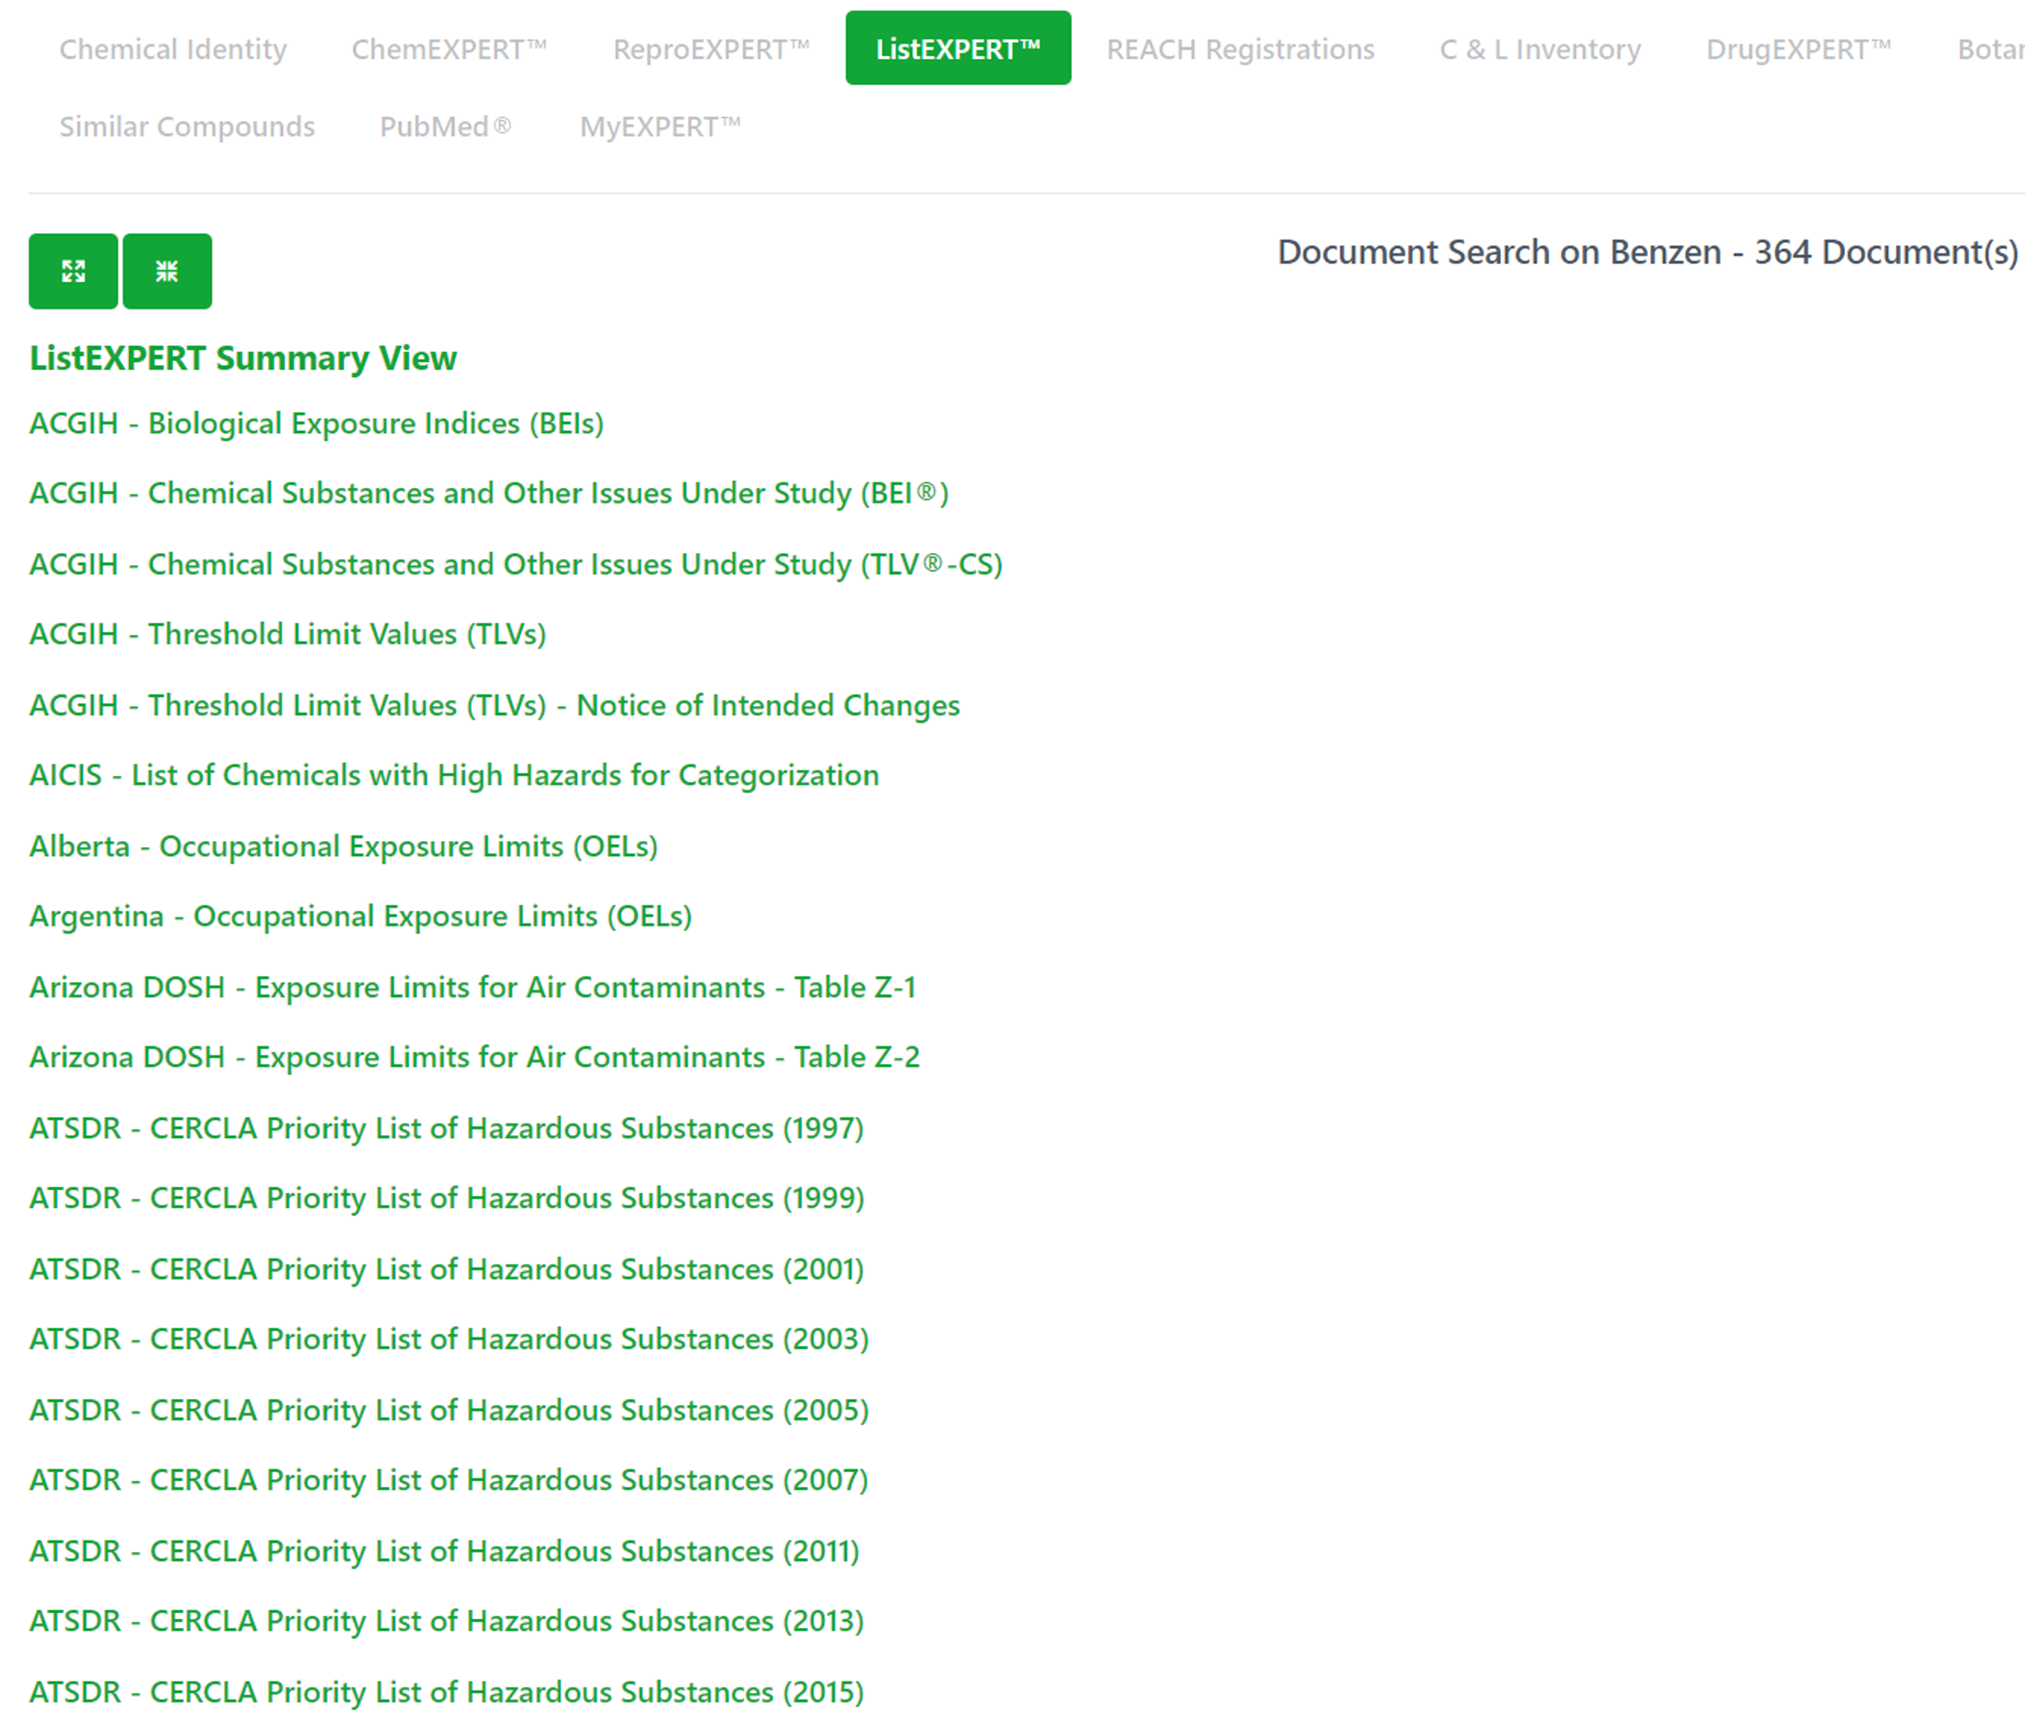The width and height of the screenshot is (2025, 1713).
Task: Go to the C & L Inventory tab
Action: 1540,48
